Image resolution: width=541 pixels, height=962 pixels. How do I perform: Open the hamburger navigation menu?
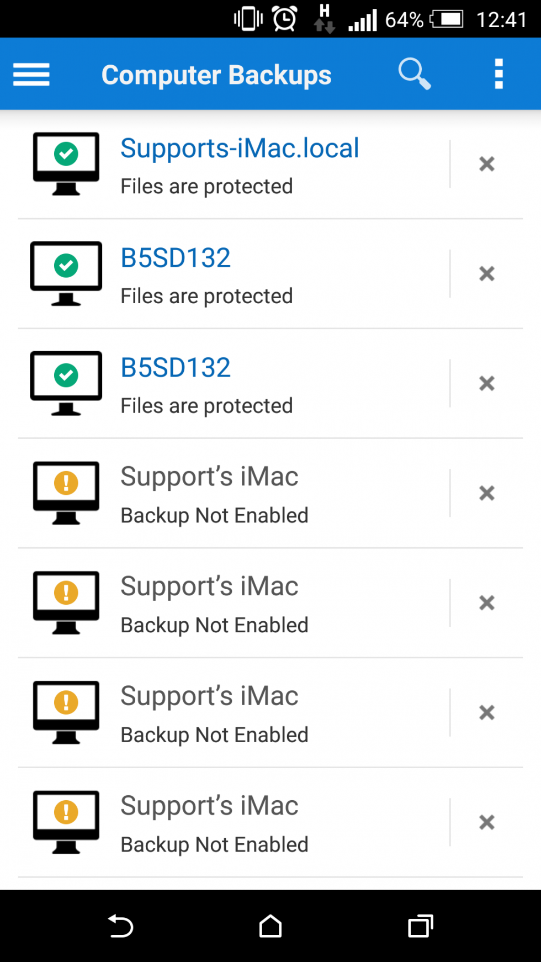click(x=31, y=75)
